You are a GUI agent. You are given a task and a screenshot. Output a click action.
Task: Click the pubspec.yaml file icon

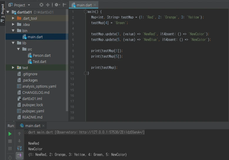(19, 111)
